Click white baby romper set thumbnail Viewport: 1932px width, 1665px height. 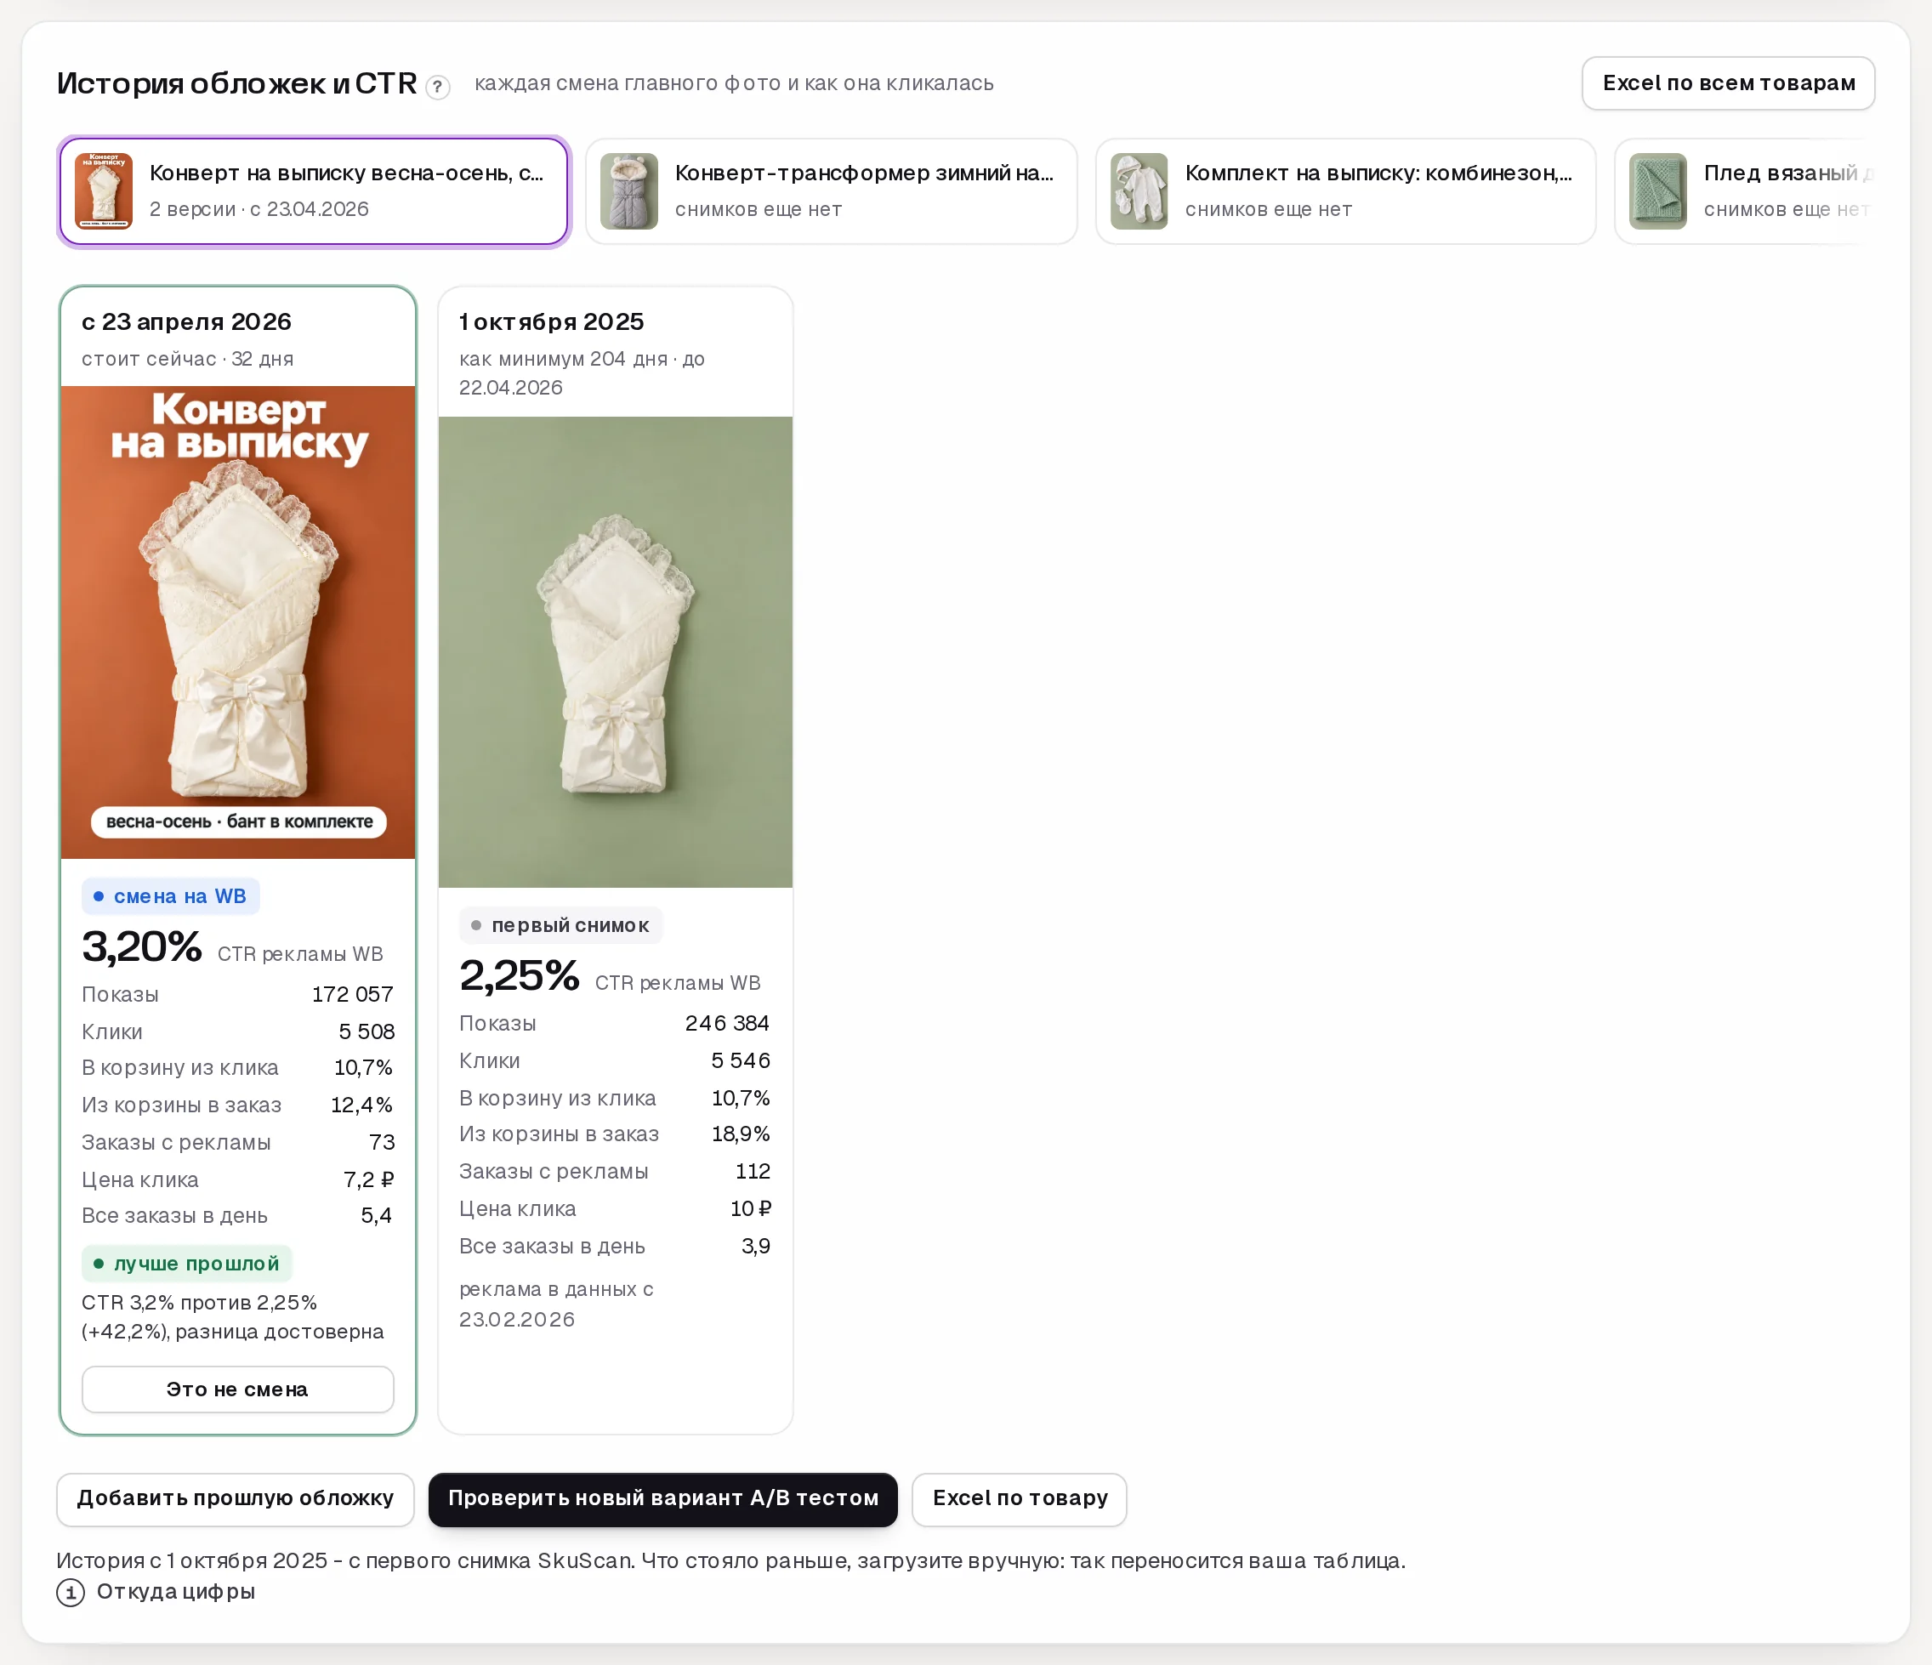1139,191
